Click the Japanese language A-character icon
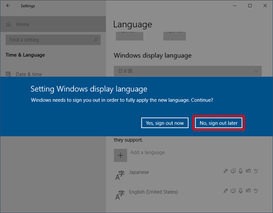Screen dimensions: 273x213 pyautogui.click(x=120, y=175)
